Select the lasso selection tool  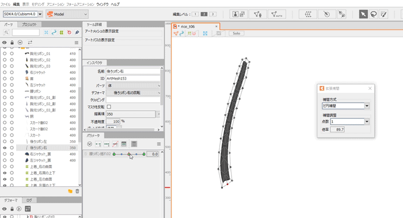374,14
